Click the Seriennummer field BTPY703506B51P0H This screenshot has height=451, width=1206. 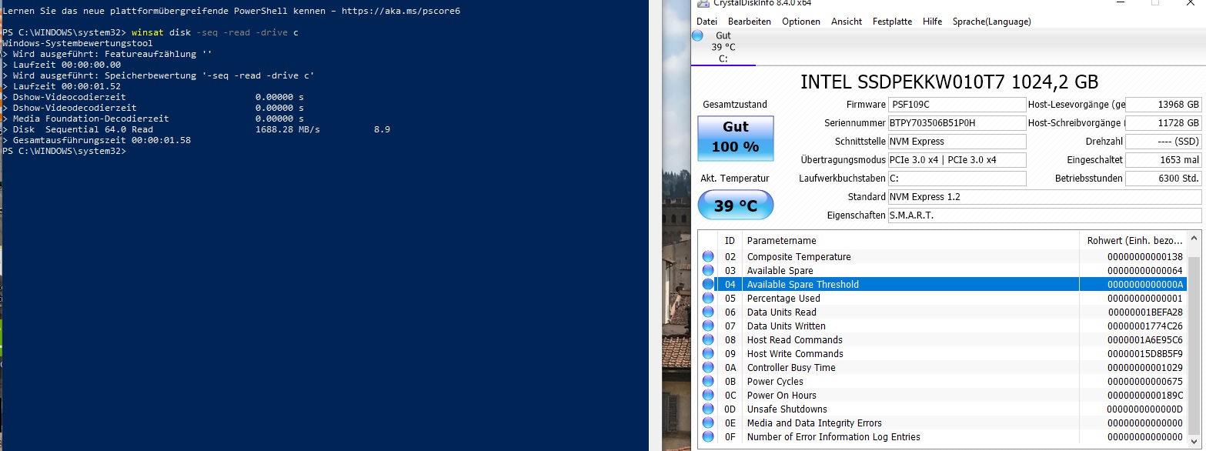(x=957, y=123)
